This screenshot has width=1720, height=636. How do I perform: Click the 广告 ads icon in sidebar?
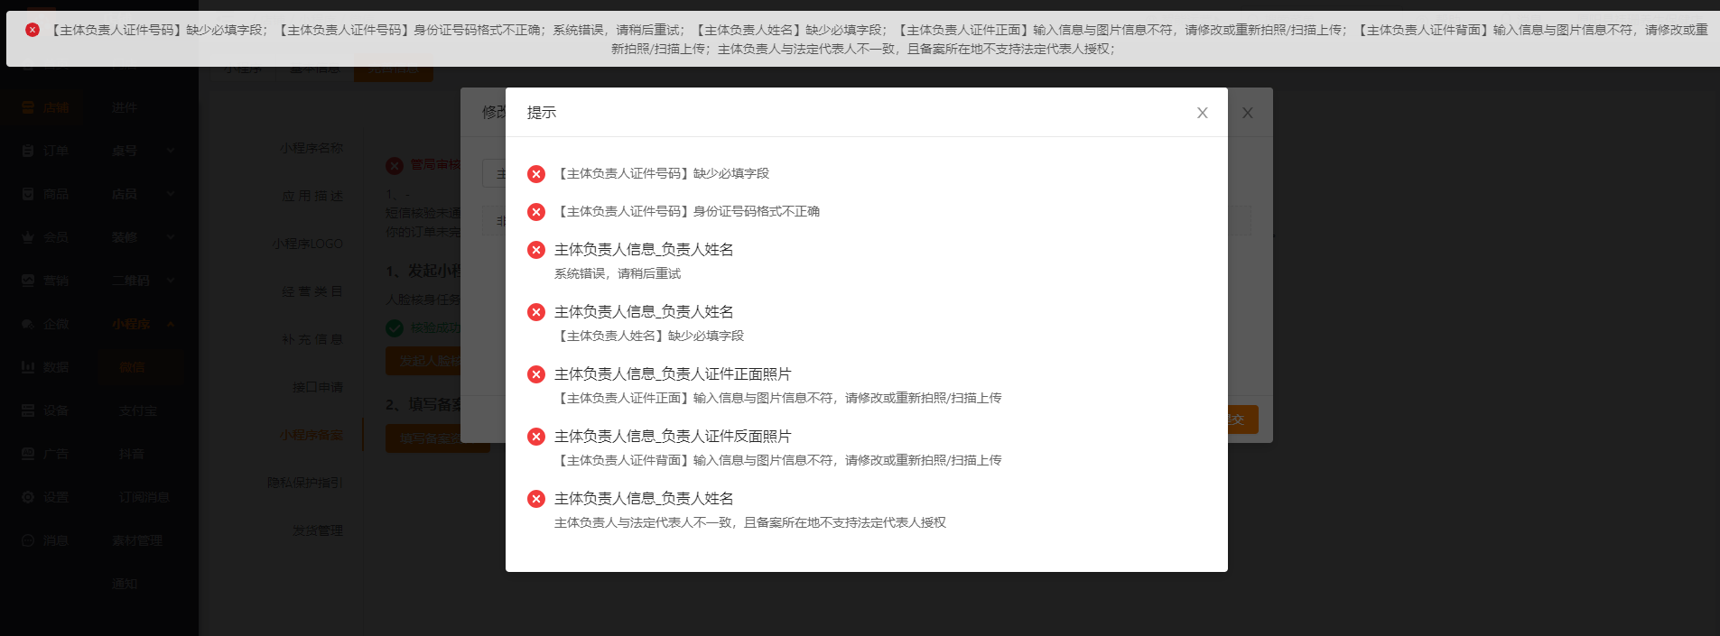click(x=28, y=454)
